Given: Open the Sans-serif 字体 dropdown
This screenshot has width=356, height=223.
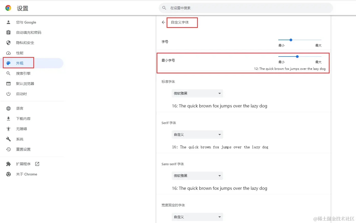Looking at the screenshot, I should tap(197, 176).
